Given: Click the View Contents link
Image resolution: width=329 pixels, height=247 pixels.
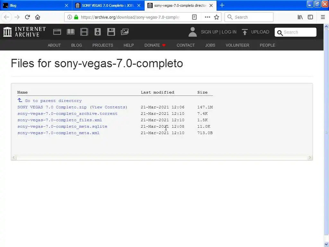Looking at the screenshot, I should tap(109, 107).
